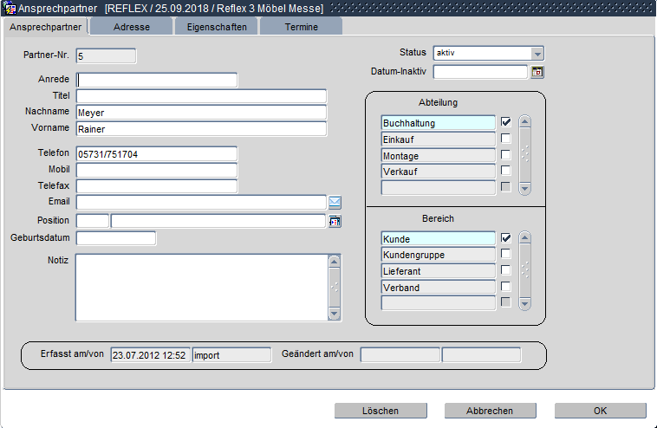657x428 pixels.
Task: Open the Status dropdown
Action: 537,53
